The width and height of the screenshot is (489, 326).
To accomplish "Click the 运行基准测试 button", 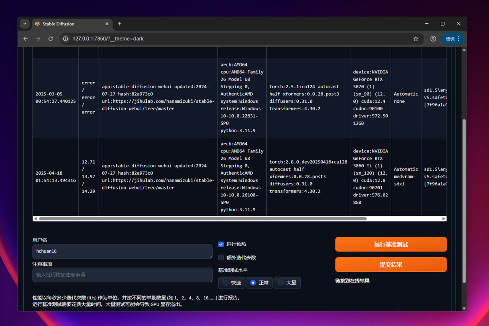I will (x=391, y=245).
